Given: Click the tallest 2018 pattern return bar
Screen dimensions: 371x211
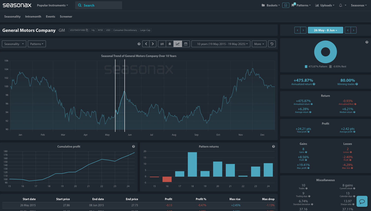Looking at the screenshot, I should point(192,164).
